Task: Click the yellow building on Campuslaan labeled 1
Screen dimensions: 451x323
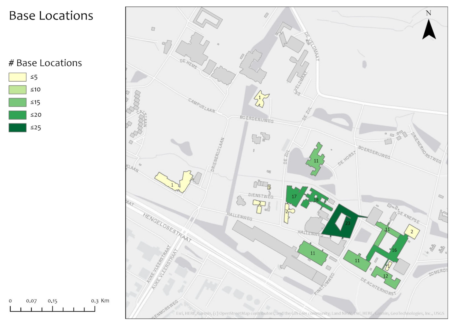Action: pyautogui.click(x=261, y=99)
